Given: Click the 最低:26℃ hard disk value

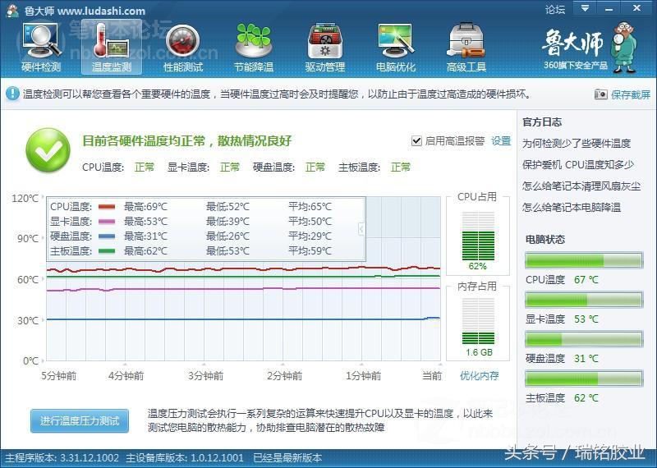Looking at the screenshot, I should (x=227, y=236).
